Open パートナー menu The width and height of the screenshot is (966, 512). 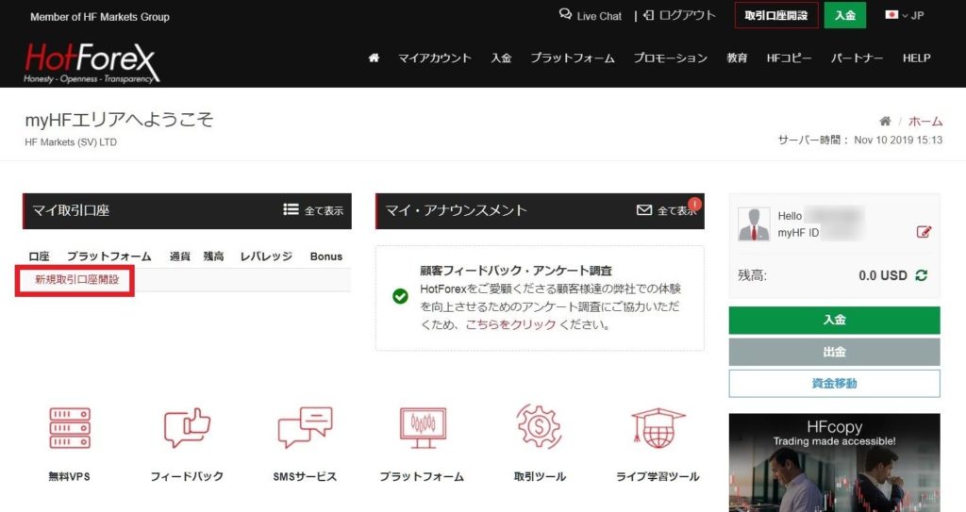pos(857,58)
